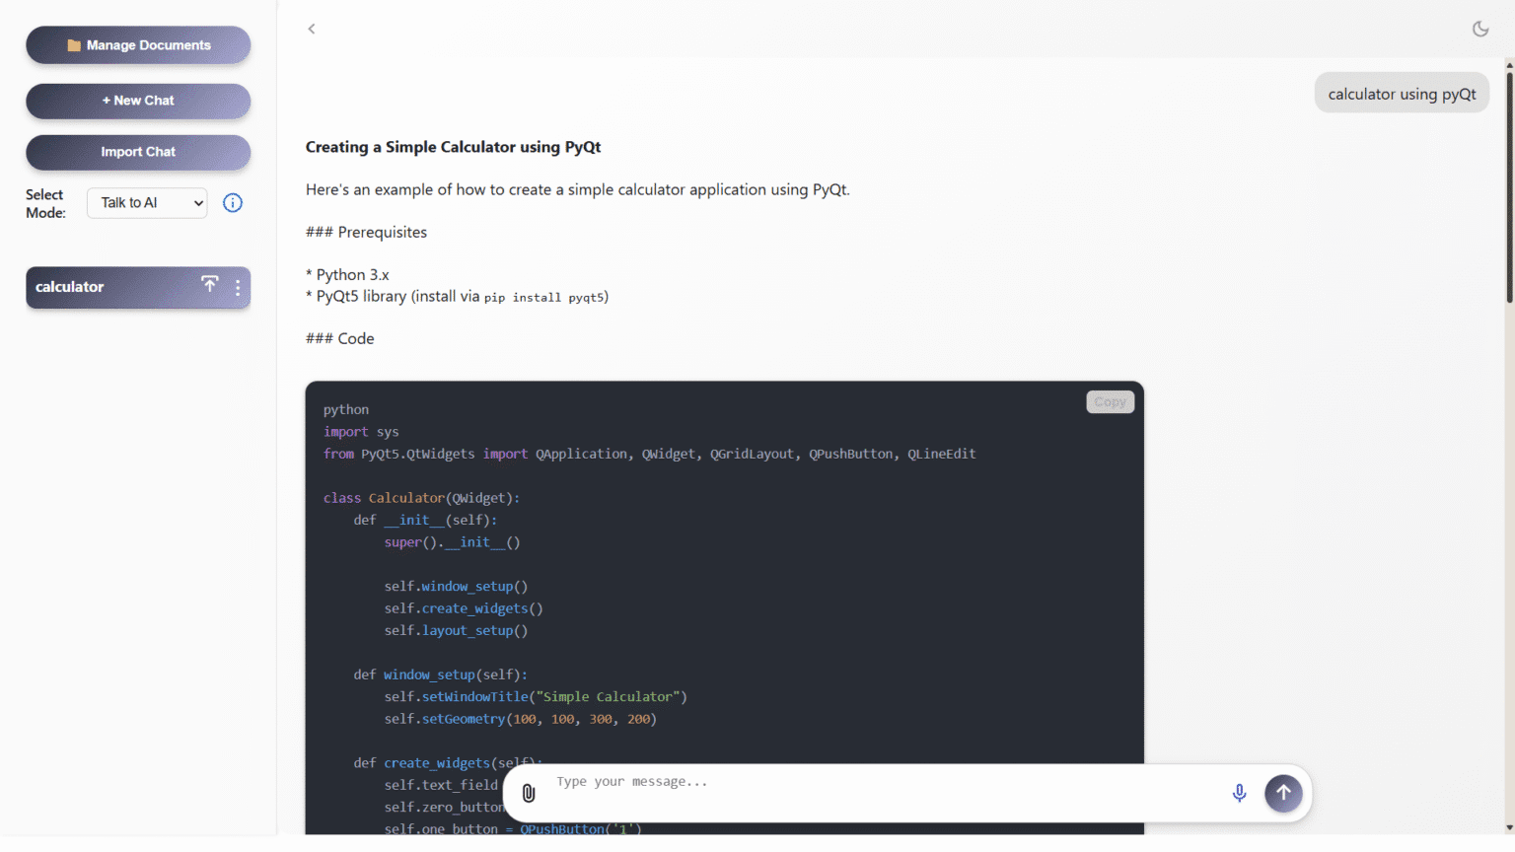The image size is (1515, 852).
Task: Click the microphone icon for voice input
Action: click(1239, 792)
